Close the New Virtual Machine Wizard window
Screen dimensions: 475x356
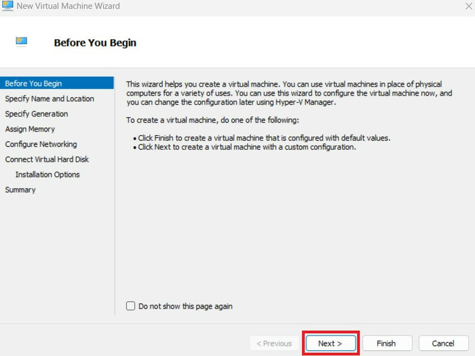click(x=468, y=6)
